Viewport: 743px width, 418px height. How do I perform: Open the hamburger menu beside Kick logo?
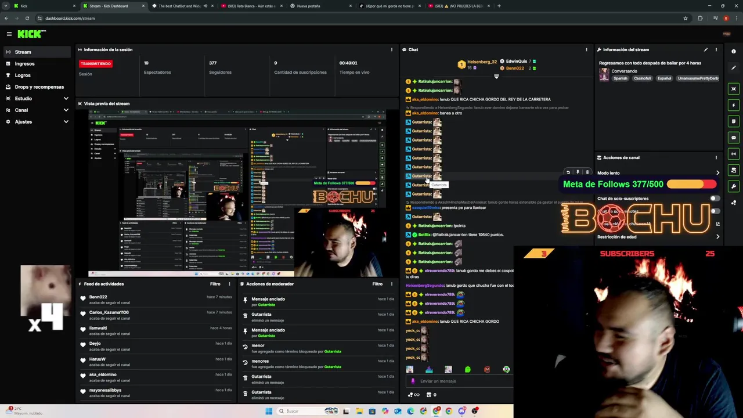9,34
